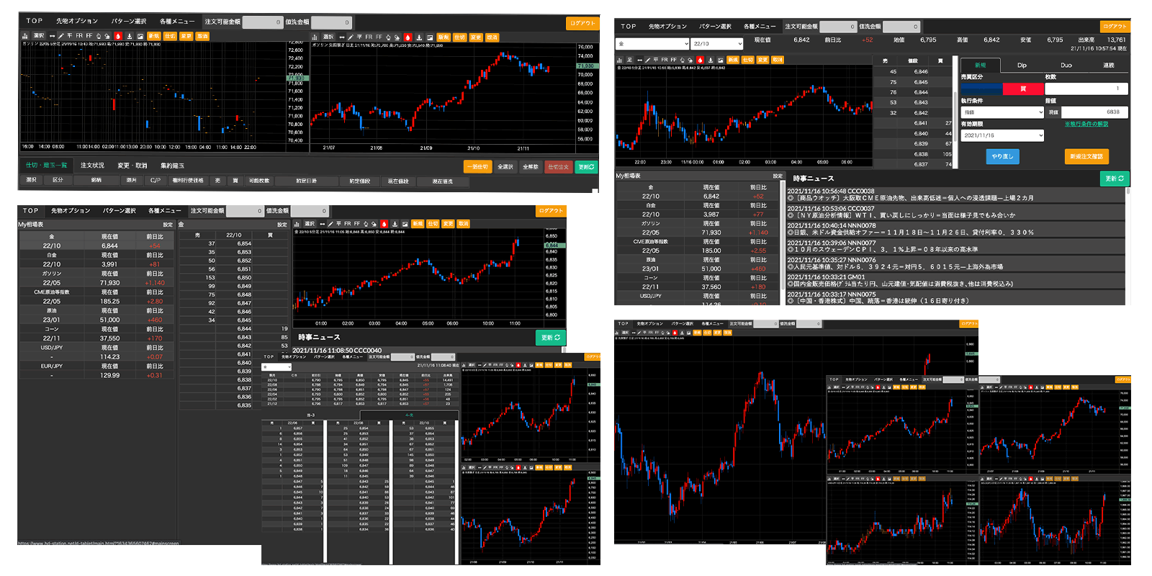This screenshot has width=1152, height=576.
Task: Click 全選択 select-all button in positions list
Action: (505, 166)
